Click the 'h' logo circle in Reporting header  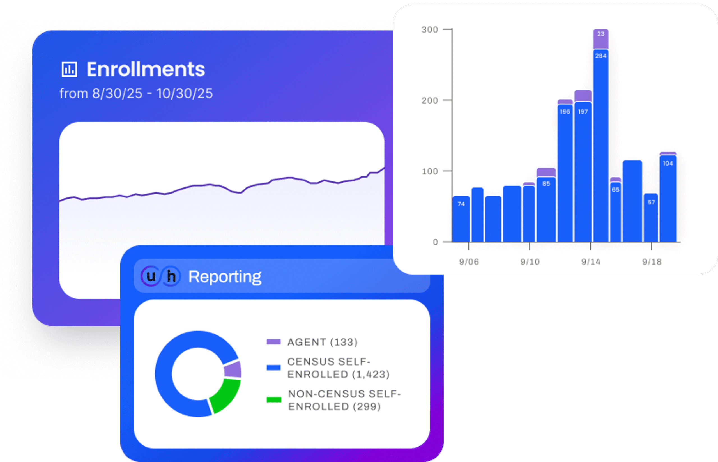click(171, 276)
